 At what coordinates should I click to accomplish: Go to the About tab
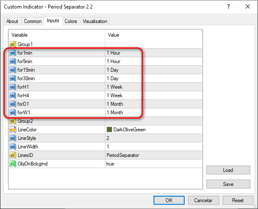point(12,21)
